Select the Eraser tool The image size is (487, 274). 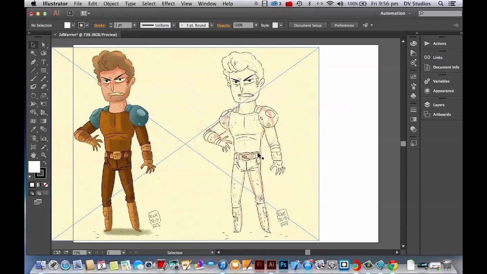(43, 87)
